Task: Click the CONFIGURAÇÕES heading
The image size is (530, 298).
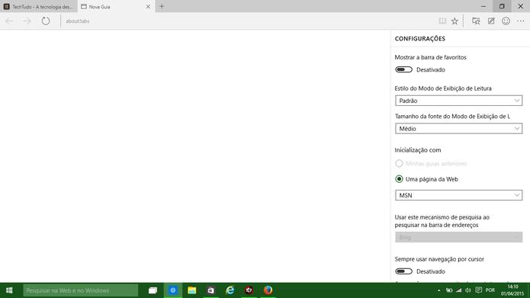Action: tap(420, 39)
